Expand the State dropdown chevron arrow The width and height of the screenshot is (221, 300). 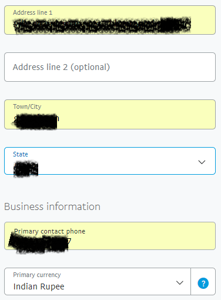[x=202, y=162]
